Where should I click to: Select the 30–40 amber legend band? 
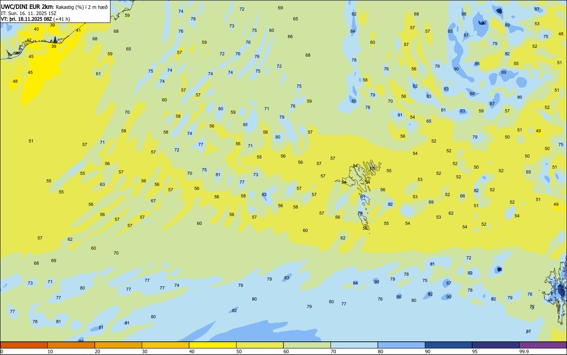coord(165,345)
